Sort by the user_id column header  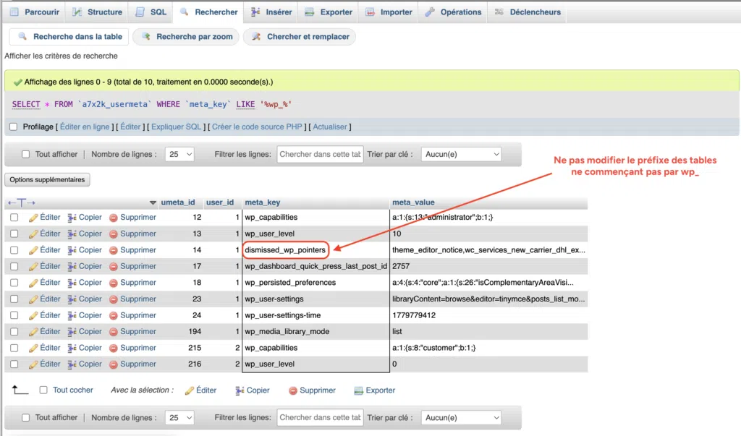[220, 202]
